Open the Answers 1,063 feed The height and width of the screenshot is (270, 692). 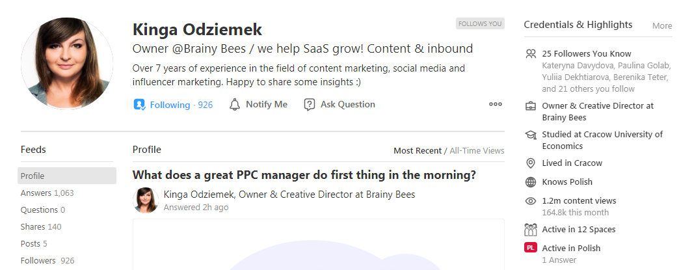click(47, 193)
